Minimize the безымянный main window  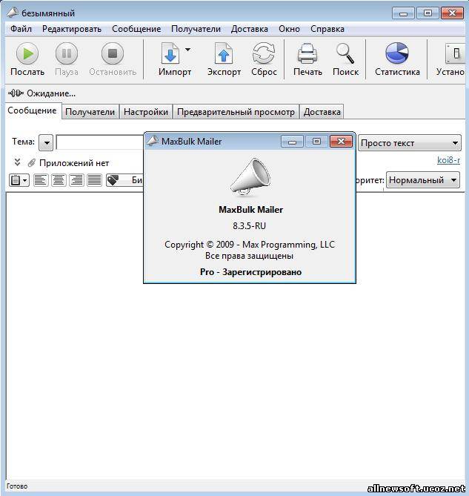coord(403,13)
